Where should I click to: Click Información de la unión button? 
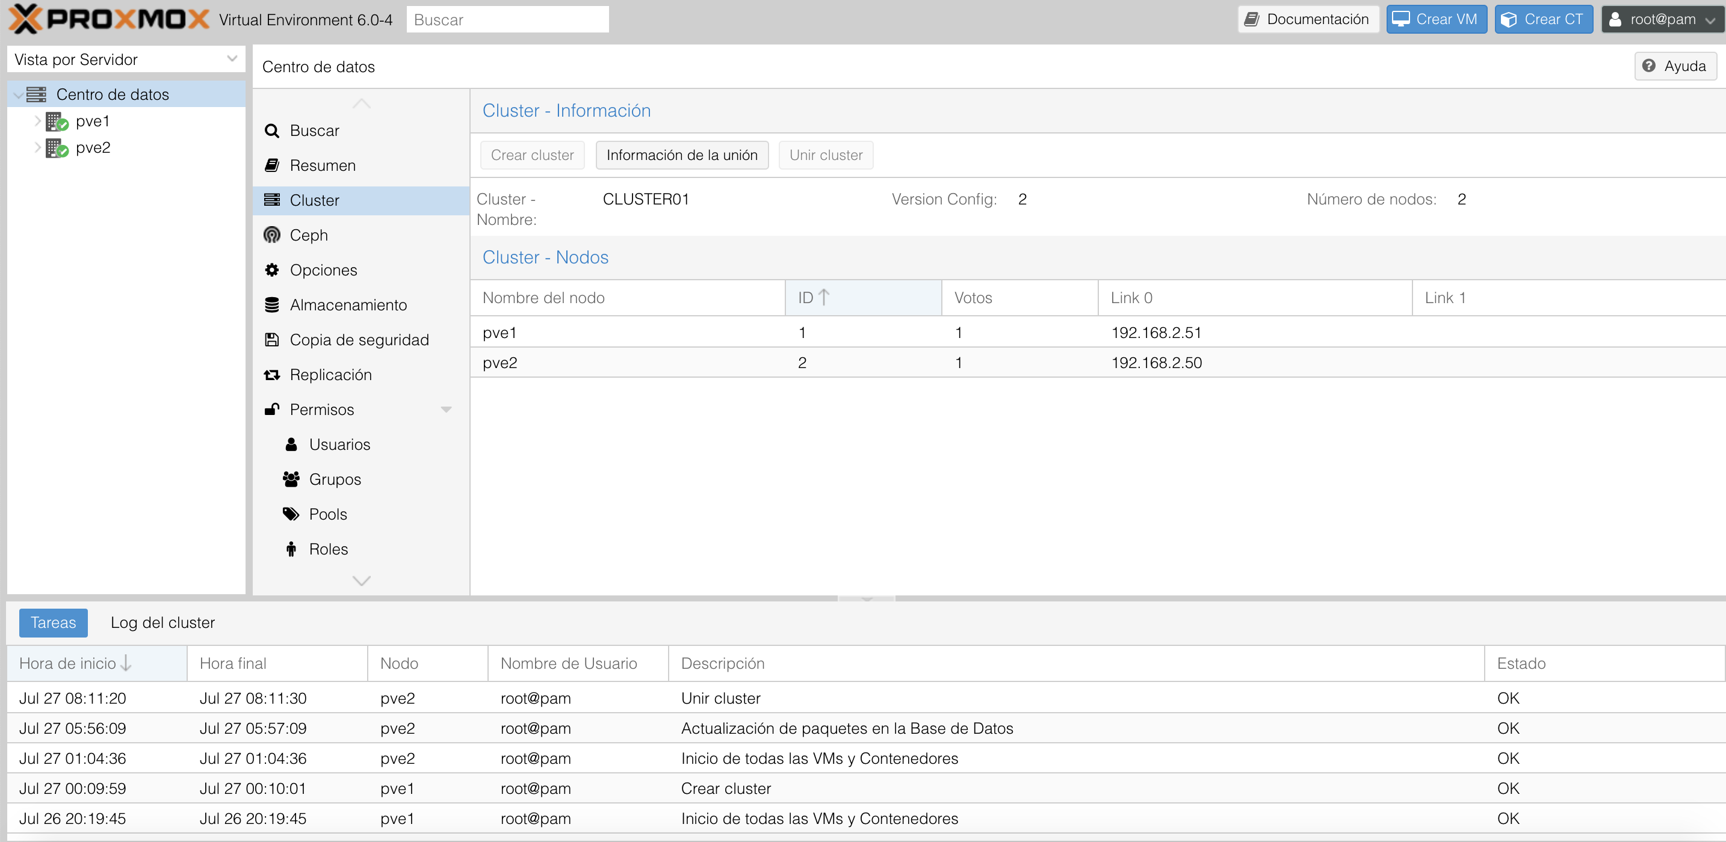pyautogui.click(x=681, y=155)
